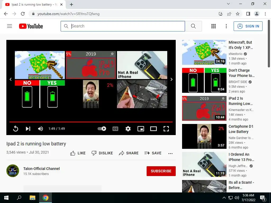Focus the YouTube Search input field
Screen dimensions: 271x203
(123, 26)
